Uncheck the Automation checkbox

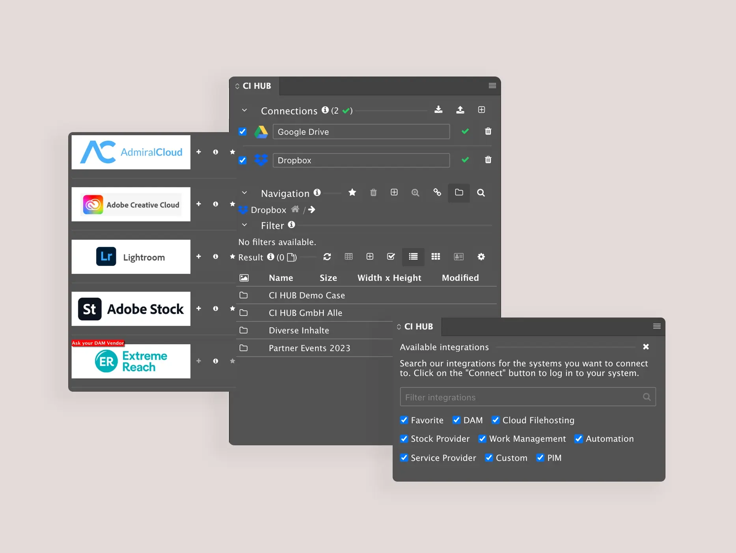coord(579,439)
